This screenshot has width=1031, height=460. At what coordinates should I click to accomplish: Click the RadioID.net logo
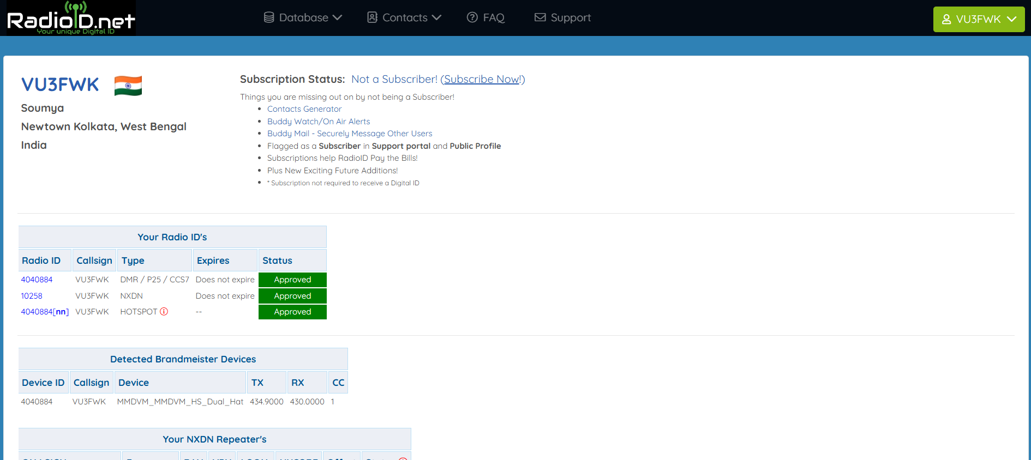[x=70, y=19]
